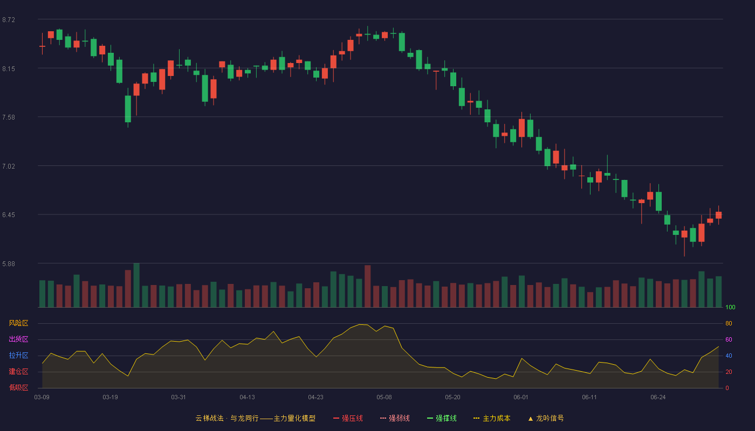
Task: Click the 低吸区 zone label
Action: [x=18, y=387]
